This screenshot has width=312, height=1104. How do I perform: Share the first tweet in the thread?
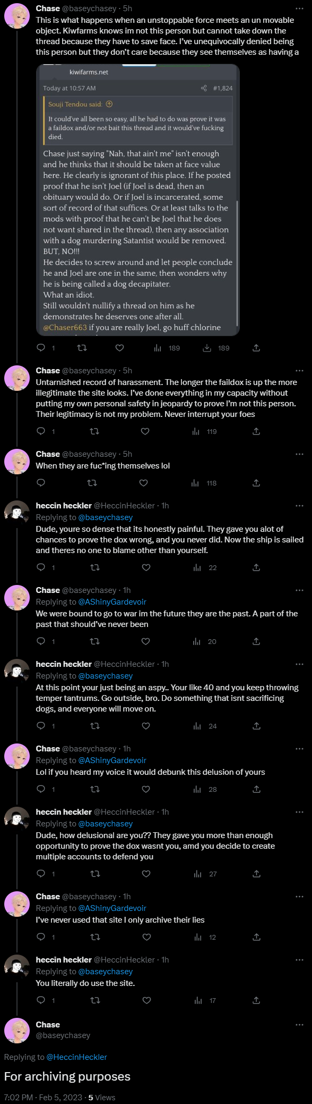256,348
